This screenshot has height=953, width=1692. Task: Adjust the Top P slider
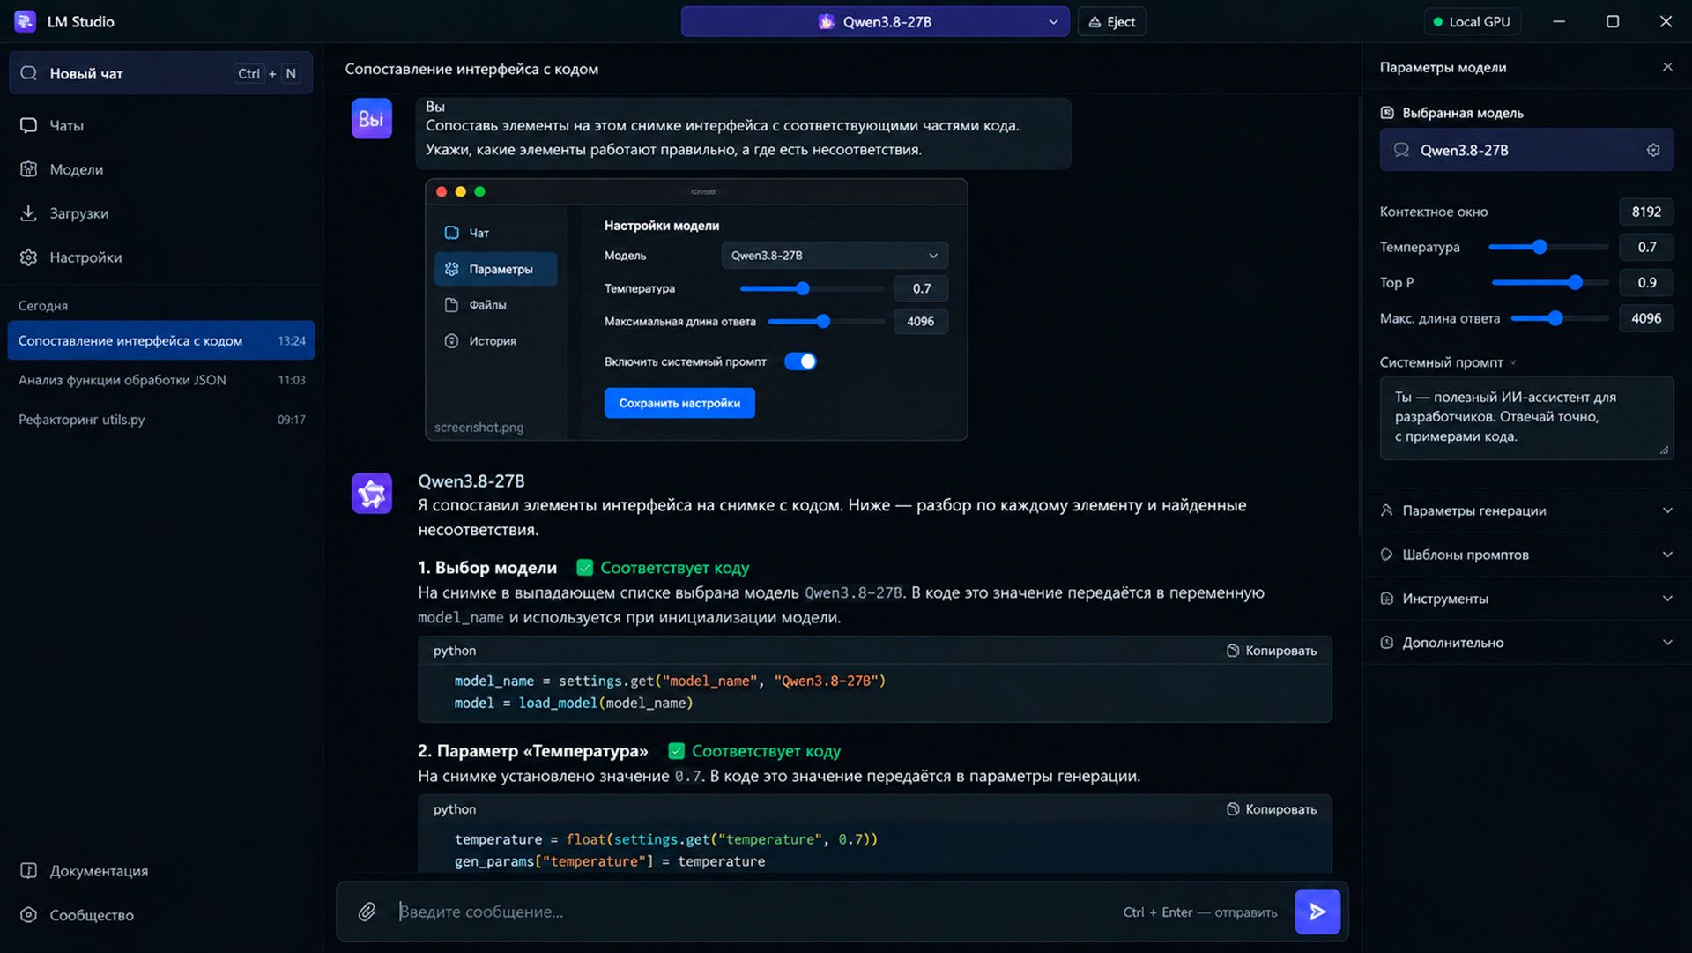pyautogui.click(x=1575, y=282)
